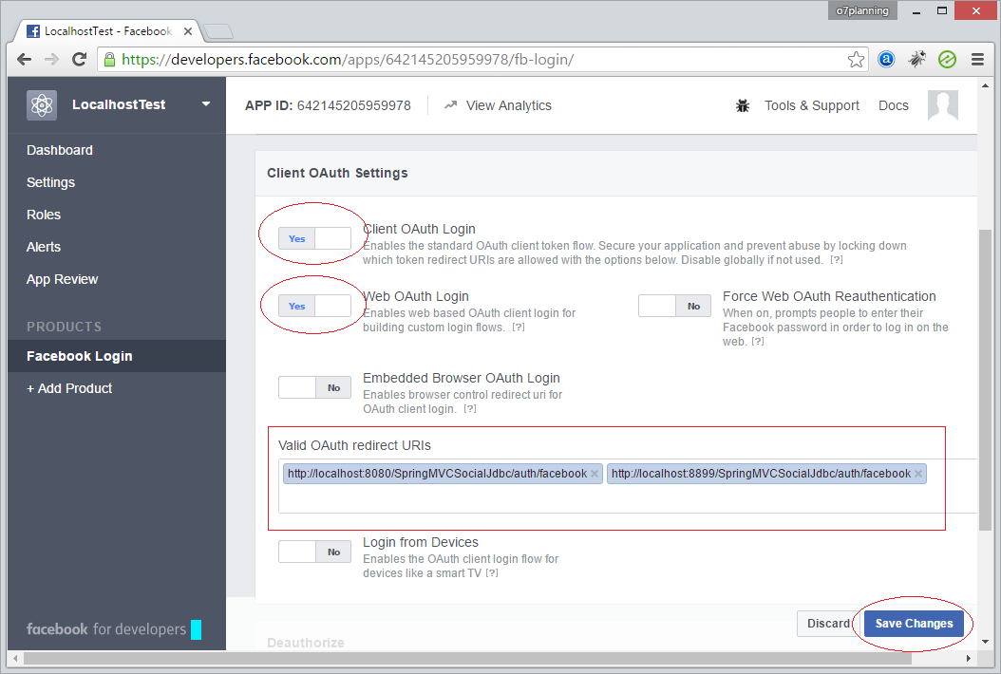
Task: Select the LocalhostTest - Facebook tab
Action: (x=108, y=30)
